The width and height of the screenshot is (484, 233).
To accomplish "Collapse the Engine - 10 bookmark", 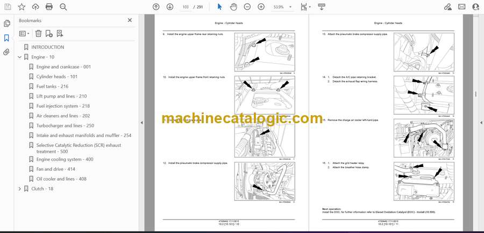I will tap(20, 57).
